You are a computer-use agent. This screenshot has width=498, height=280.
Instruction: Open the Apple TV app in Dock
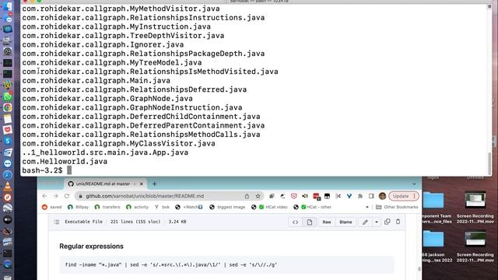7,219
